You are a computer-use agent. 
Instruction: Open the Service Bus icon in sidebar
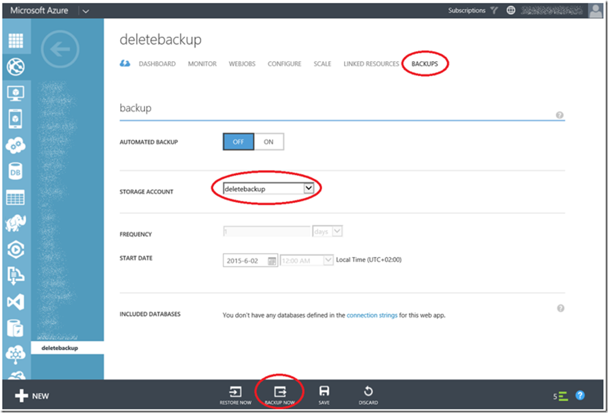coord(16,276)
